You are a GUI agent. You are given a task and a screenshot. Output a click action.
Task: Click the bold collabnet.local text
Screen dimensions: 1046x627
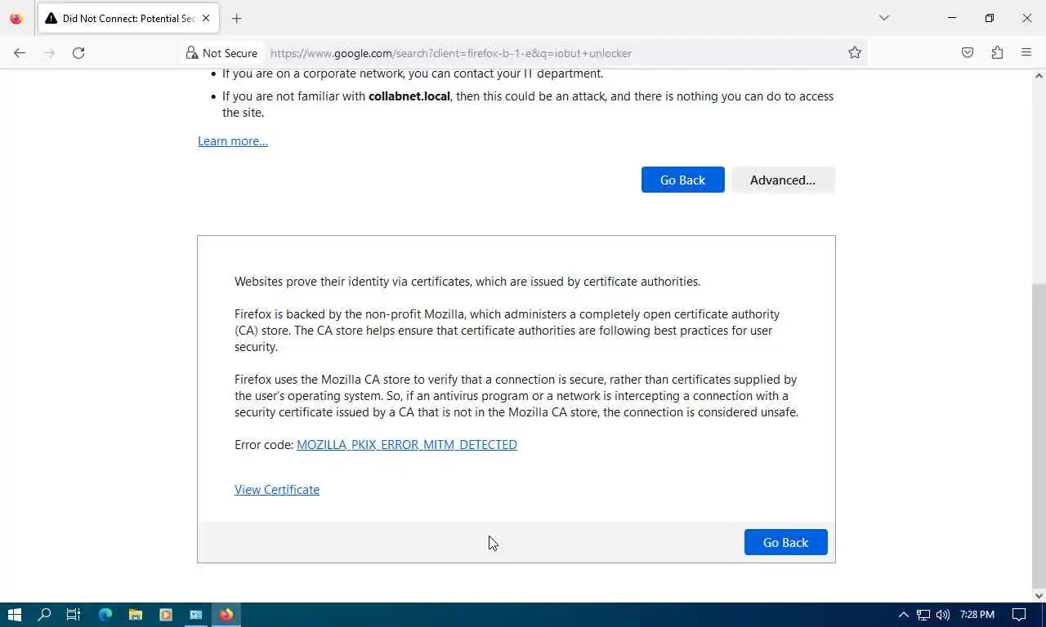[409, 96]
